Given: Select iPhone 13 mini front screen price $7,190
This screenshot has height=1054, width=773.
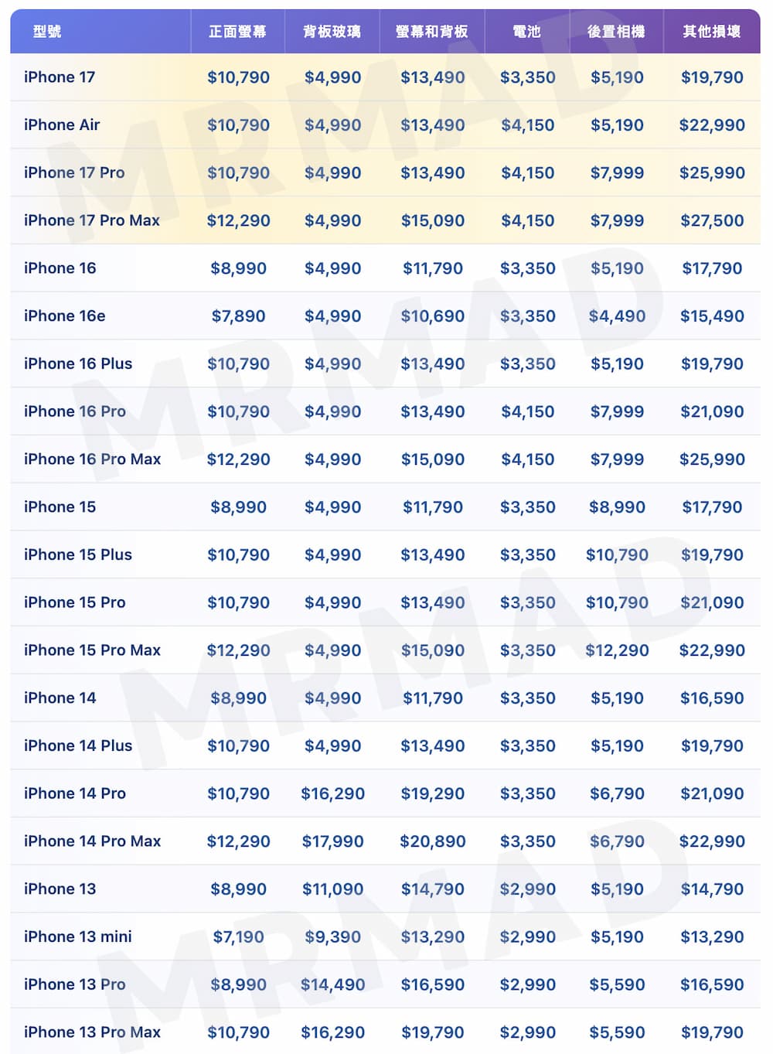Looking at the screenshot, I should [x=238, y=936].
